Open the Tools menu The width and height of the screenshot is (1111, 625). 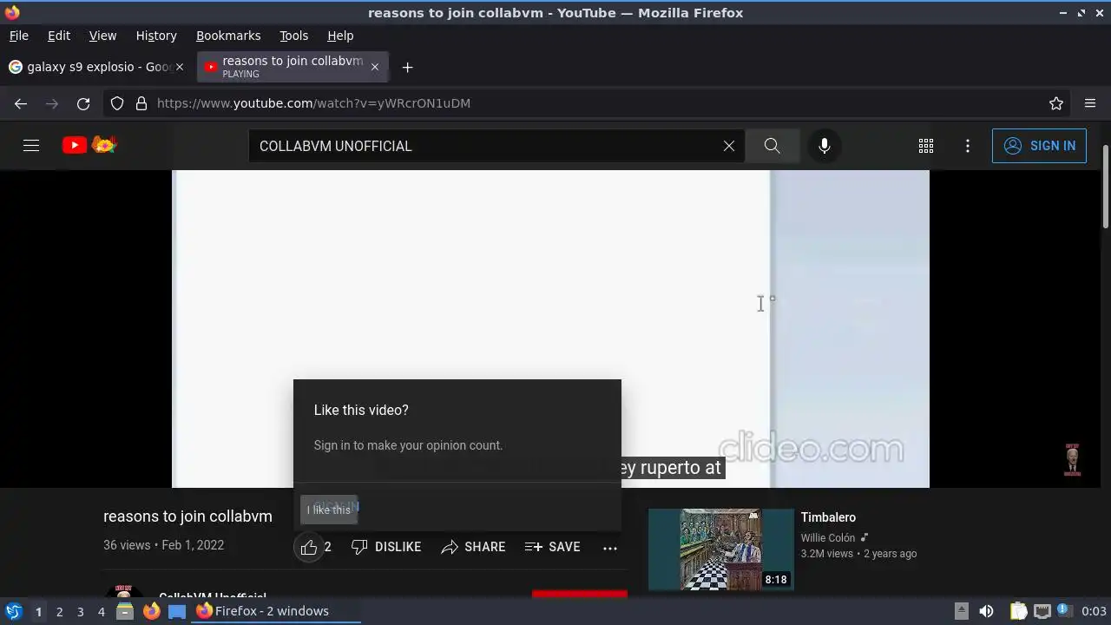pyautogui.click(x=294, y=36)
